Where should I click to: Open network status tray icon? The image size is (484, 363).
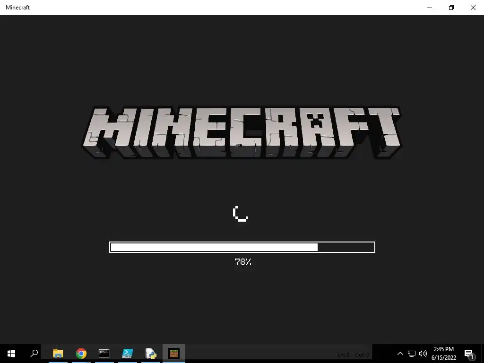point(412,354)
